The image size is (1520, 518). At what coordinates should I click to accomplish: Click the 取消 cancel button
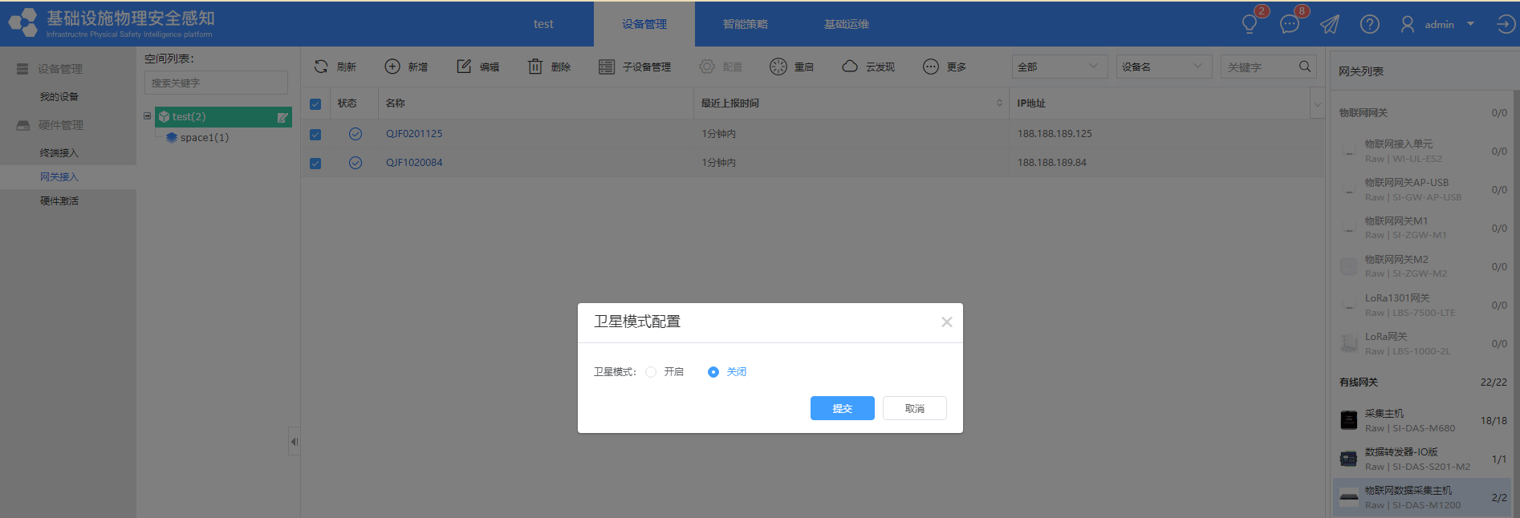tap(914, 408)
